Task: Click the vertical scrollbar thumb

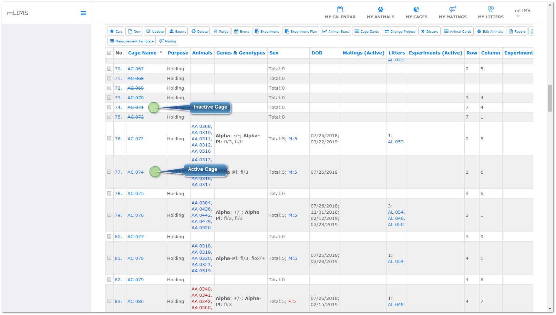Action: (x=550, y=98)
